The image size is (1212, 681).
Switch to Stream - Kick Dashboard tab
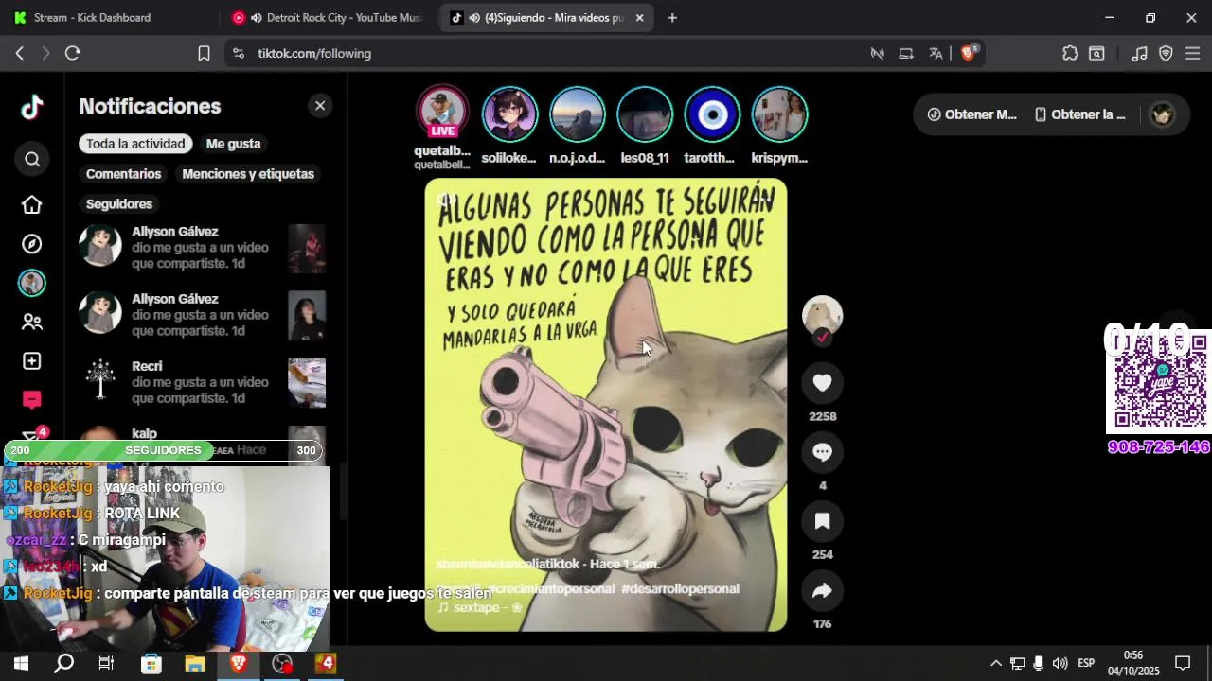(x=92, y=17)
